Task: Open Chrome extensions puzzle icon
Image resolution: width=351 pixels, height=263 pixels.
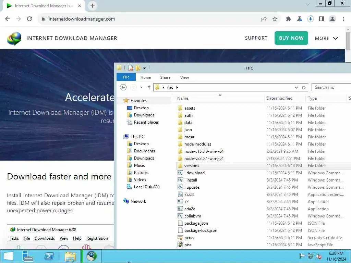Action: click(289, 19)
